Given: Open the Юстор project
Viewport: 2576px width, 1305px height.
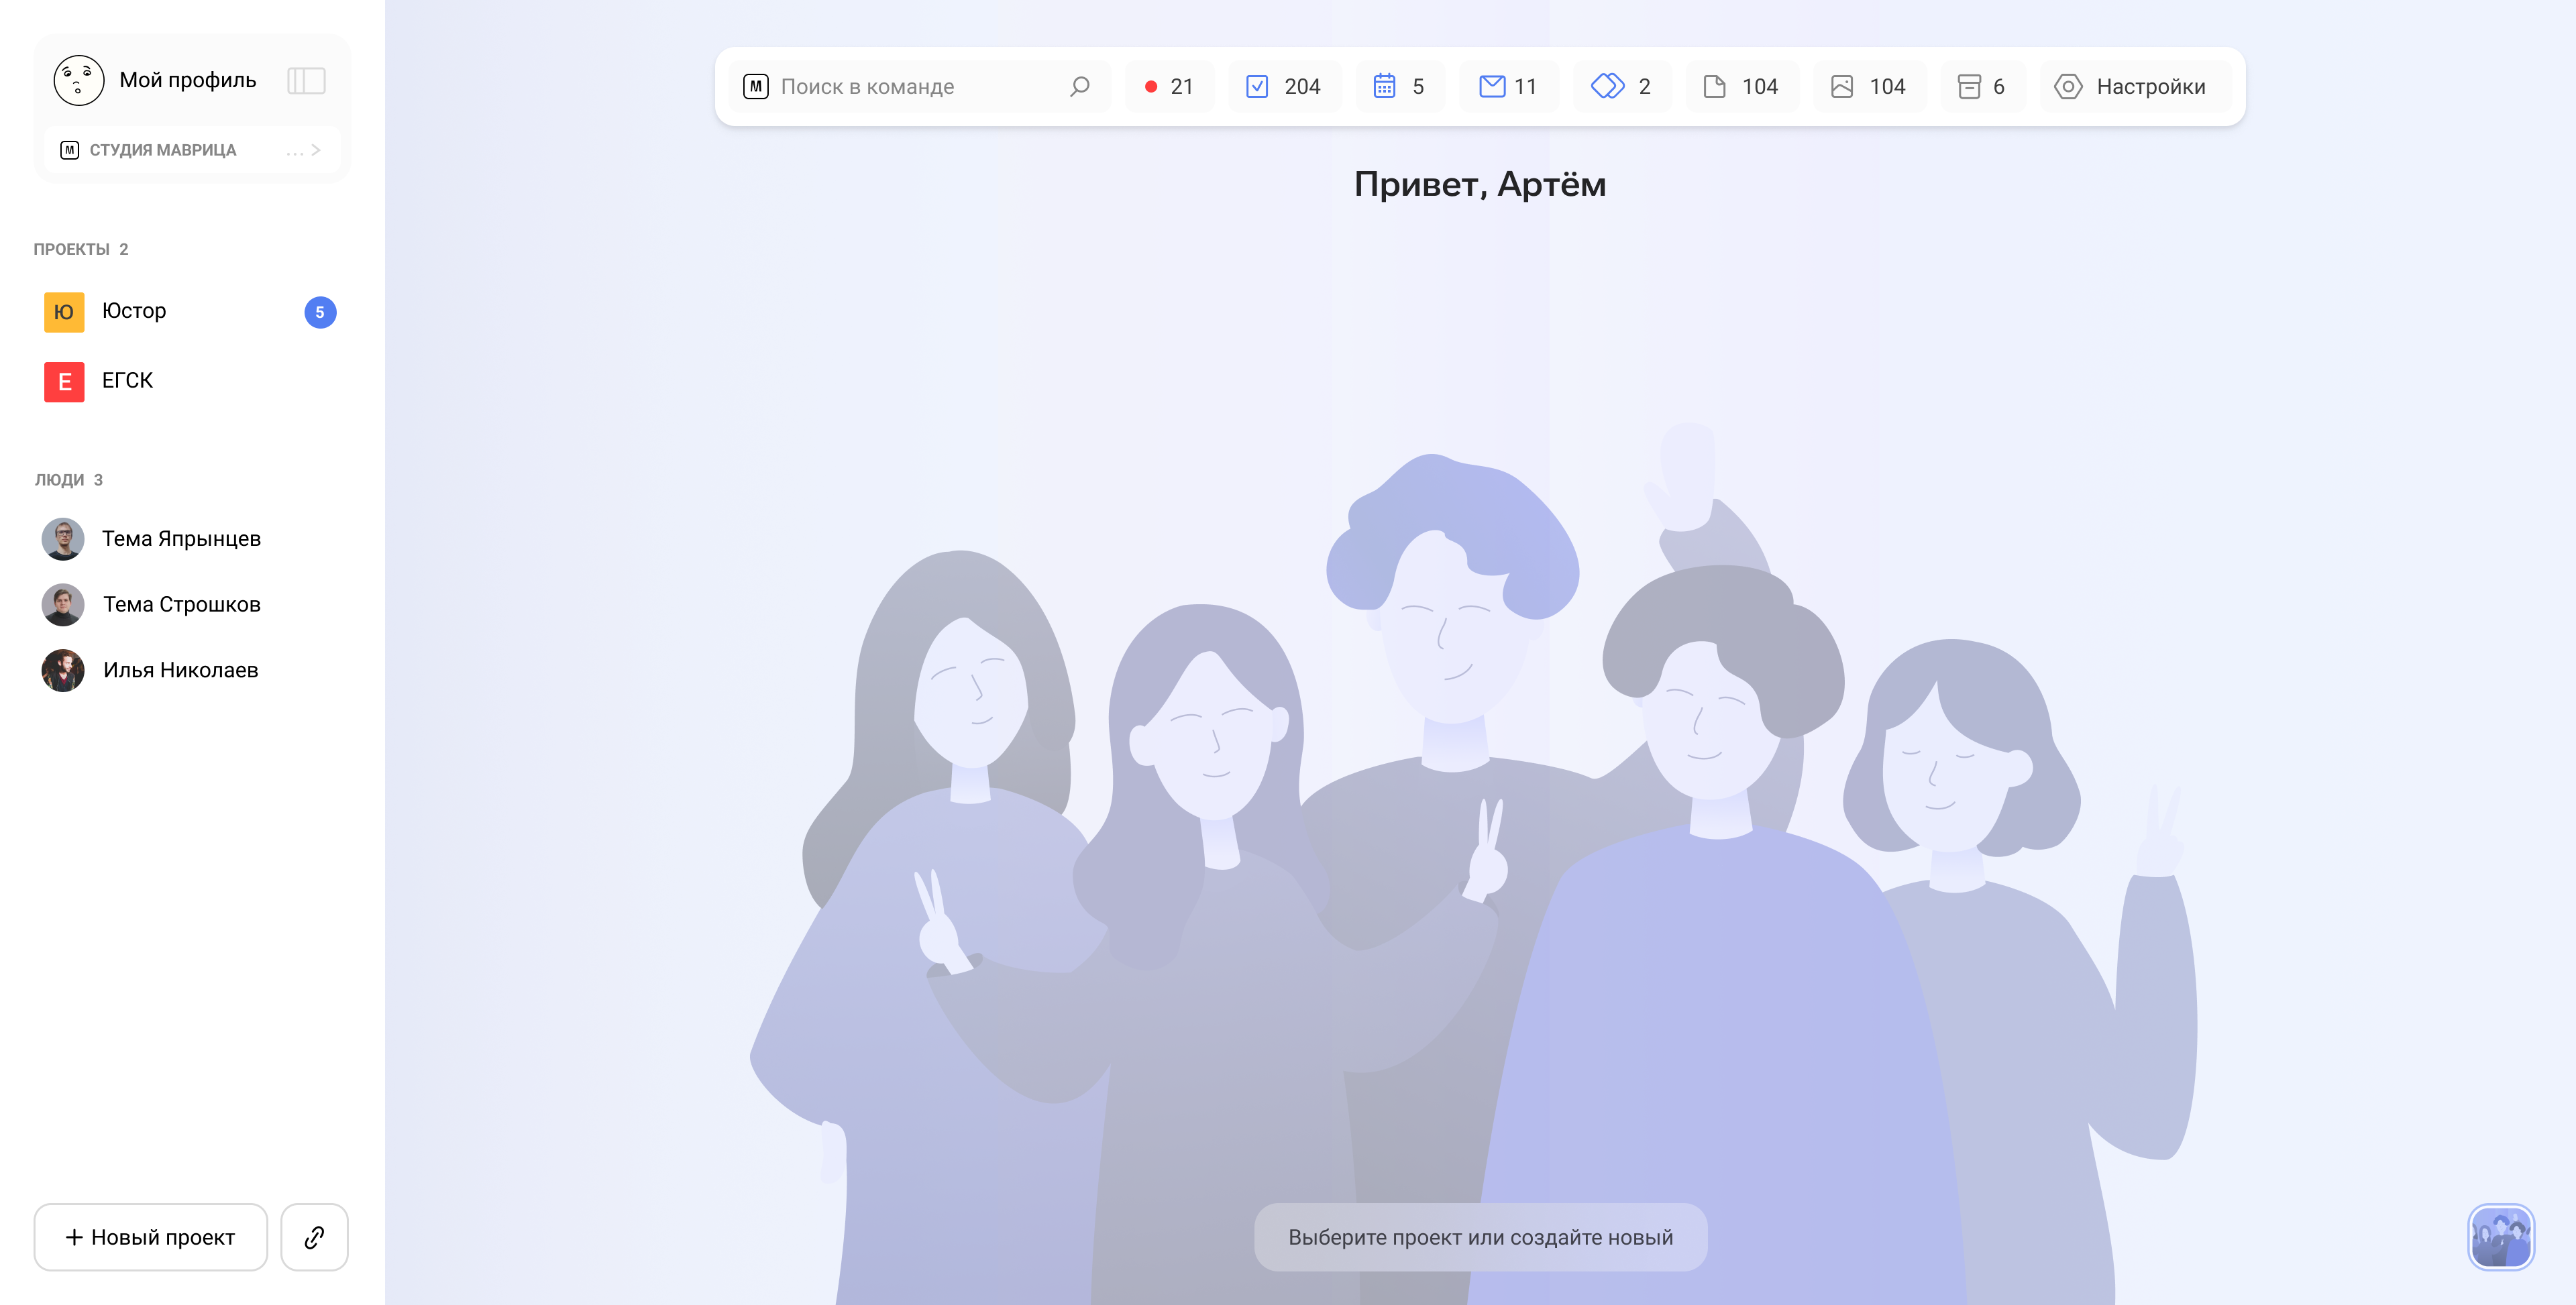Looking at the screenshot, I should pyautogui.click(x=134, y=311).
